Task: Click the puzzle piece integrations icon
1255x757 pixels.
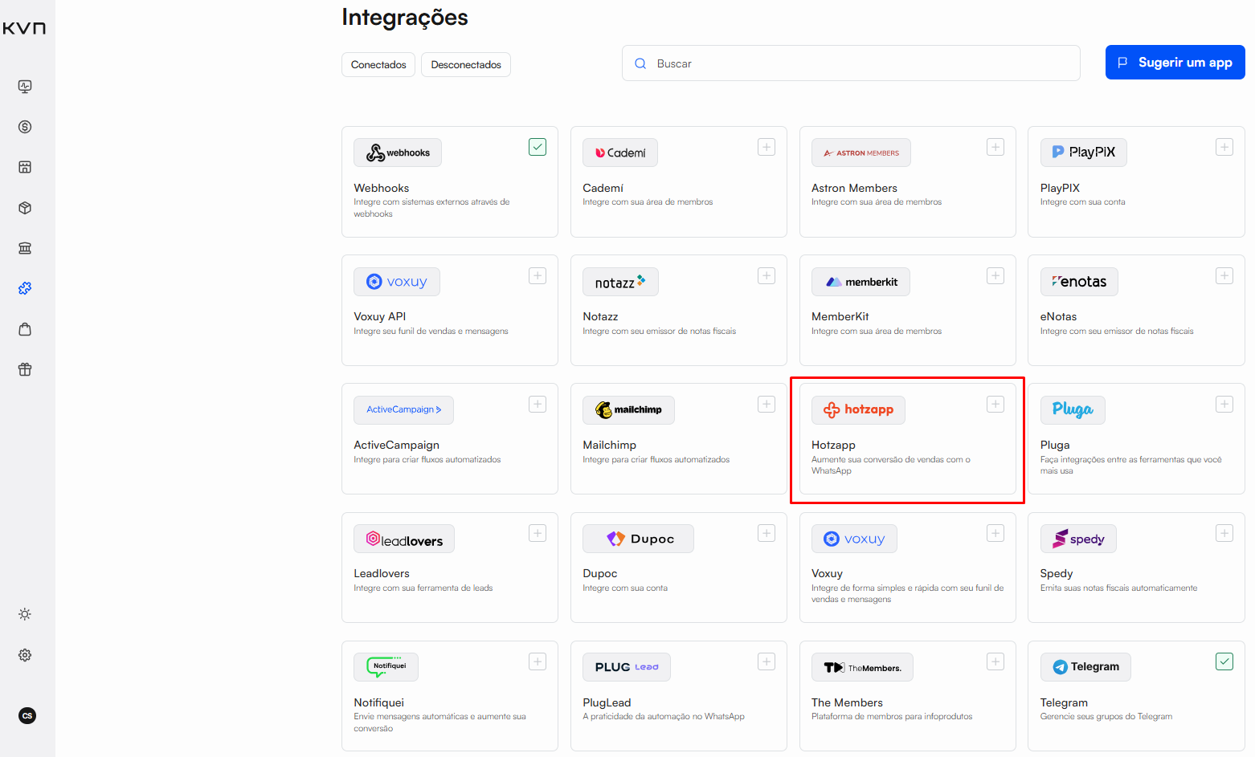Action: [x=25, y=288]
